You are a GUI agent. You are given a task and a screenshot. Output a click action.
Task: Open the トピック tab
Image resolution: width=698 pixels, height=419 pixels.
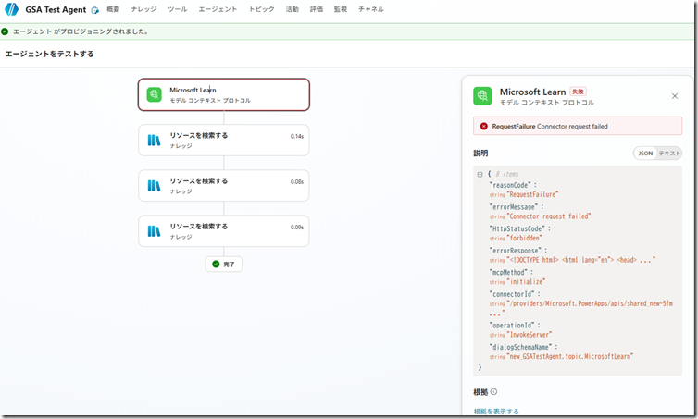tap(261, 9)
